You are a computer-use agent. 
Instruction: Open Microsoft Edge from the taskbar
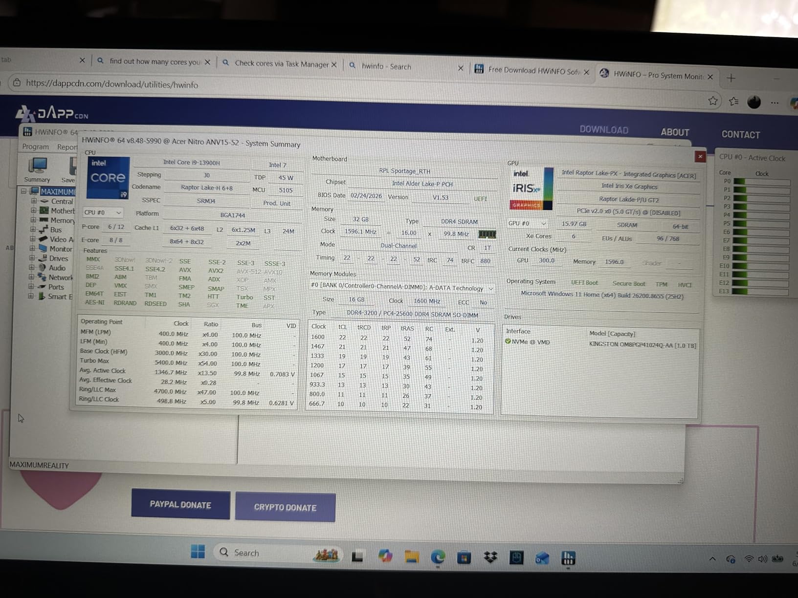438,557
